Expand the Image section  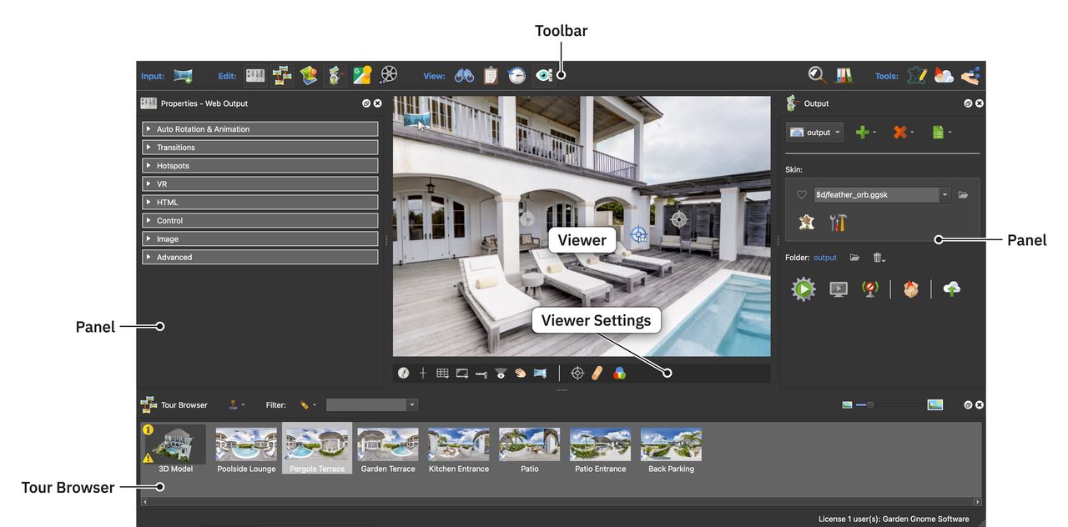(x=260, y=239)
